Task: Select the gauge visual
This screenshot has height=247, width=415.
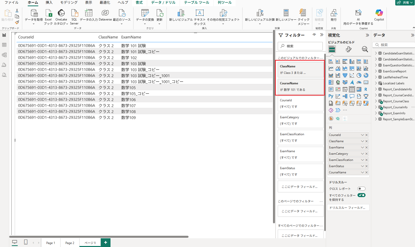Action: [x=359, y=82]
